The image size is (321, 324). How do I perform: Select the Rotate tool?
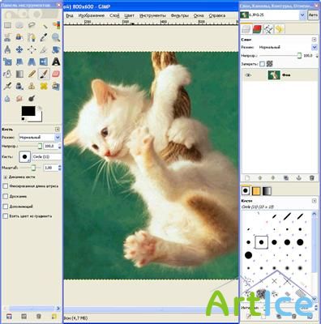click(56, 49)
